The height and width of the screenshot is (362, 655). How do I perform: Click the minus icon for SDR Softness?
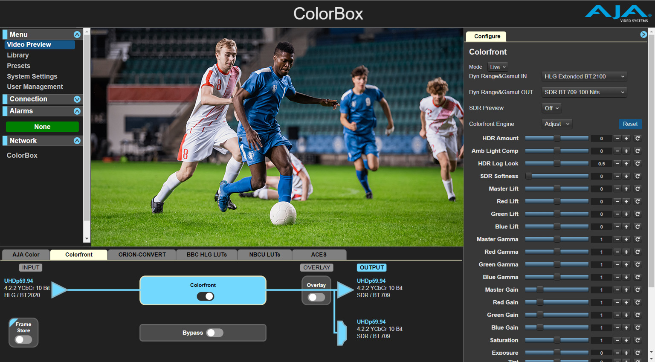tap(617, 177)
